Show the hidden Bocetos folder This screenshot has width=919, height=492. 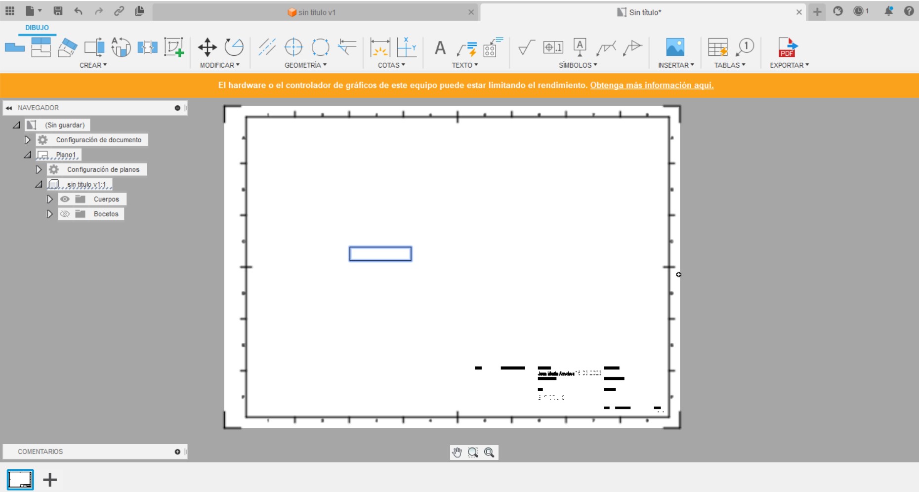(x=65, y=214)
